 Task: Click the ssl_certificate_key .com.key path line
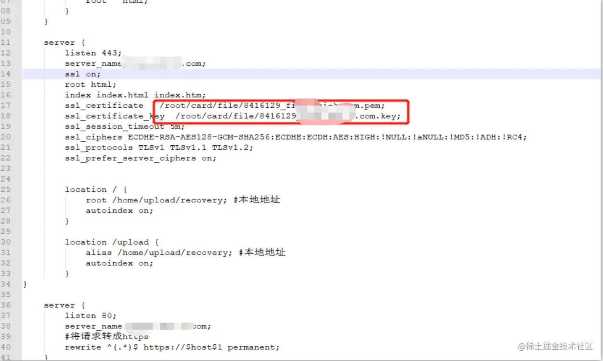(x=233, y=116)
